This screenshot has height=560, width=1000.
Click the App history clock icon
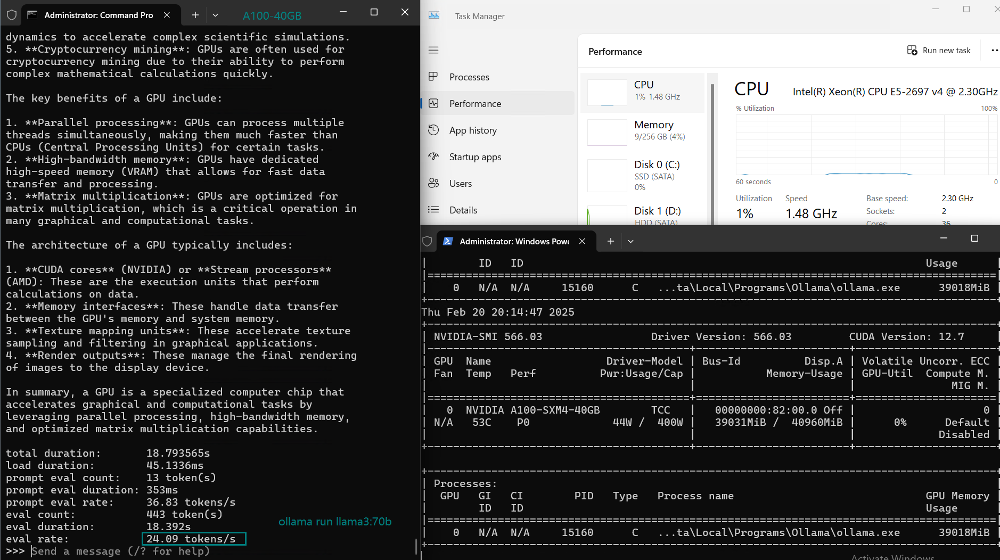(433, 130)
